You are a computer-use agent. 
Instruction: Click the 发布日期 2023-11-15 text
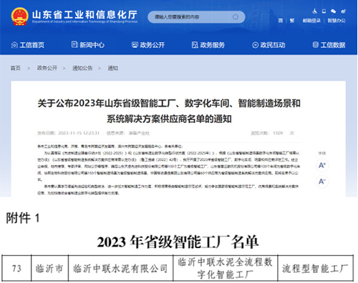point(68,133)
